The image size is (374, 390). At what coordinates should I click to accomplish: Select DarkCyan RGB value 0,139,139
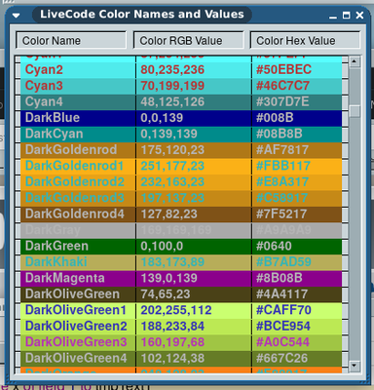tap(168, 134)
